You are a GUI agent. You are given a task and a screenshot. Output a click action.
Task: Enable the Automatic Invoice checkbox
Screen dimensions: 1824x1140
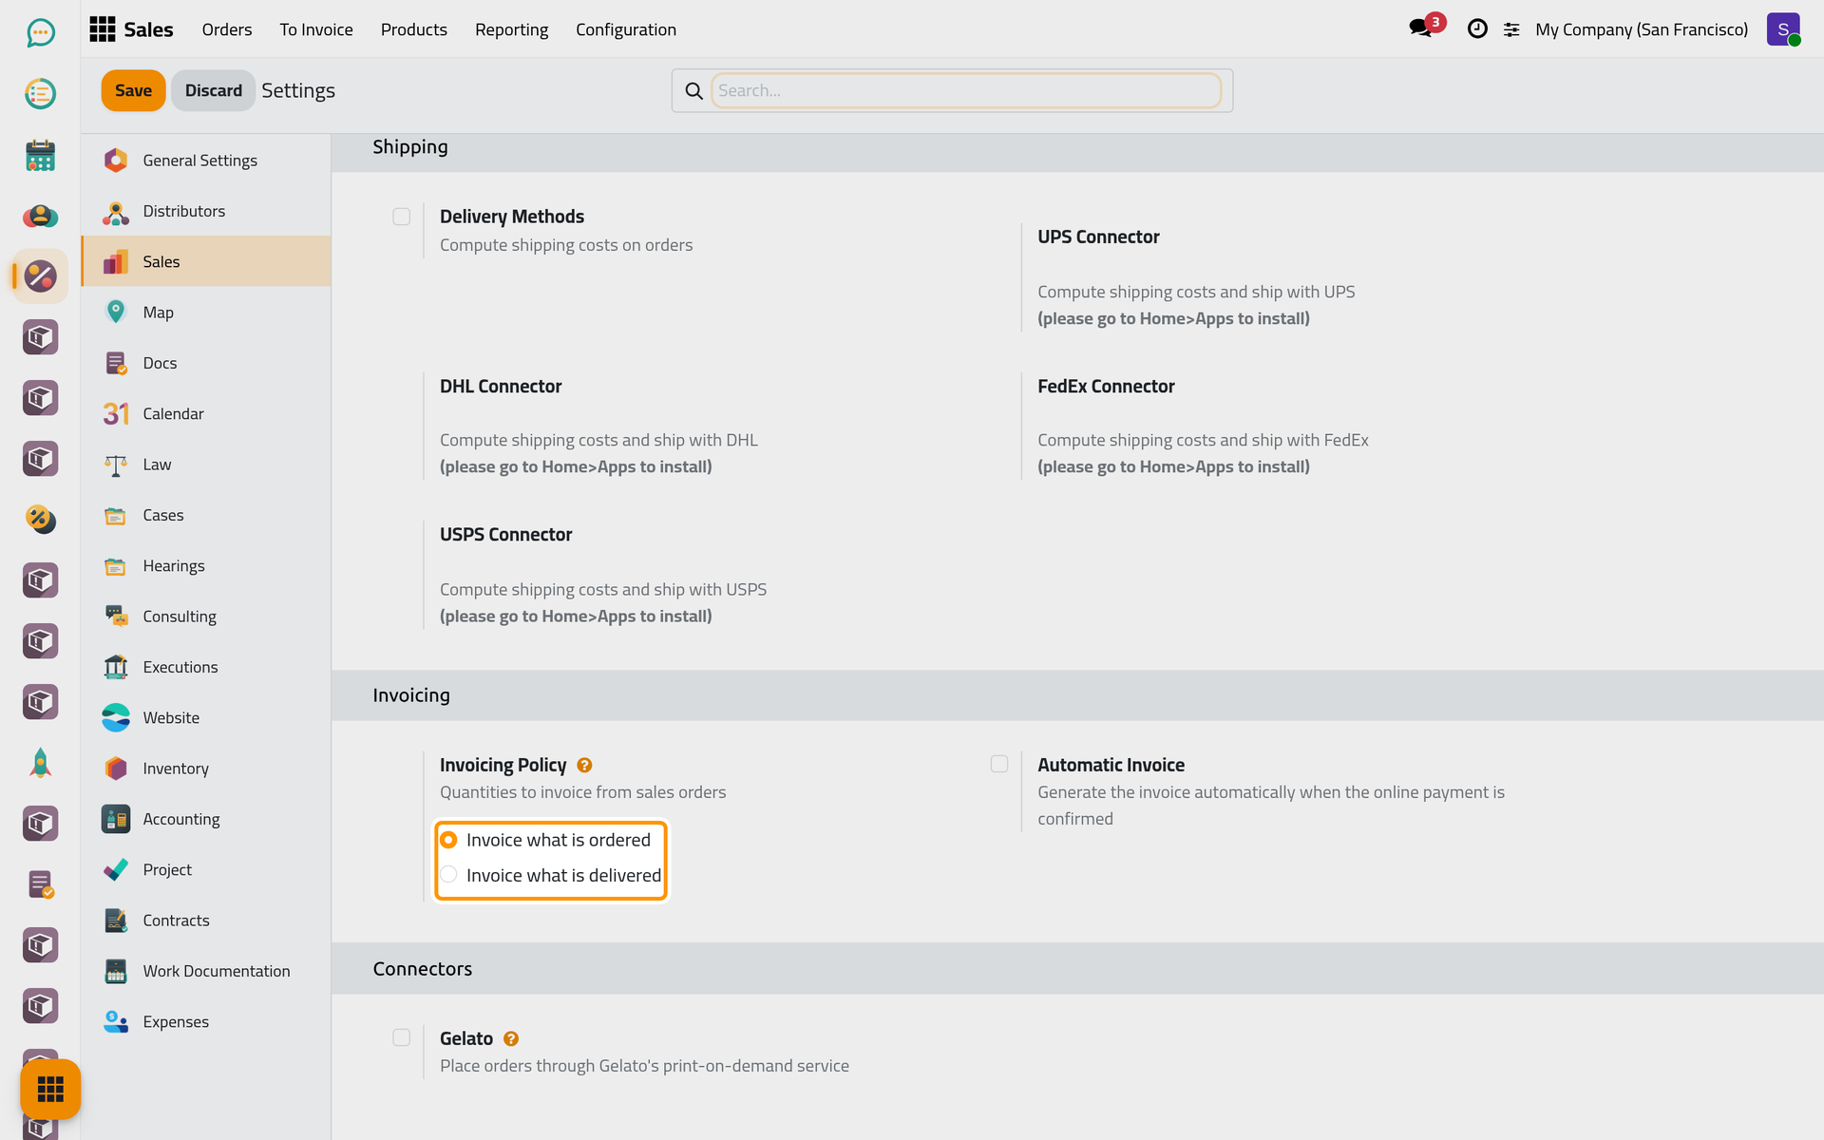click(999, 764)
